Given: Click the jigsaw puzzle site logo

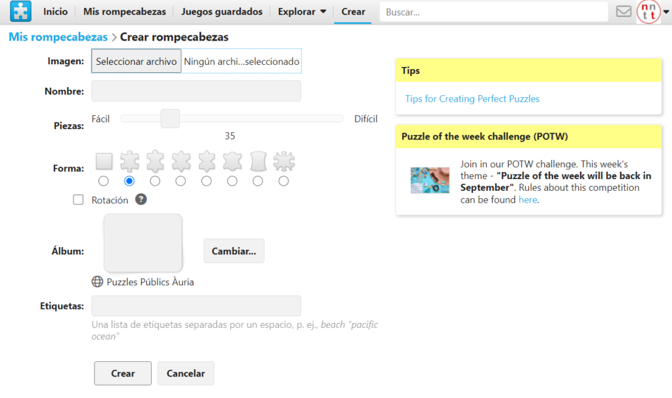Looking at the screenshot, I should 21,12.
